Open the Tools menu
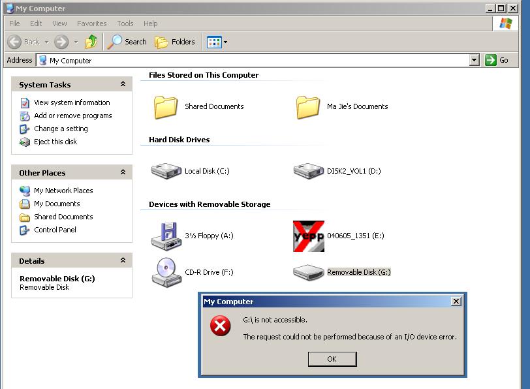The width and height of the screenshot is (530, 389). (125, 23)
